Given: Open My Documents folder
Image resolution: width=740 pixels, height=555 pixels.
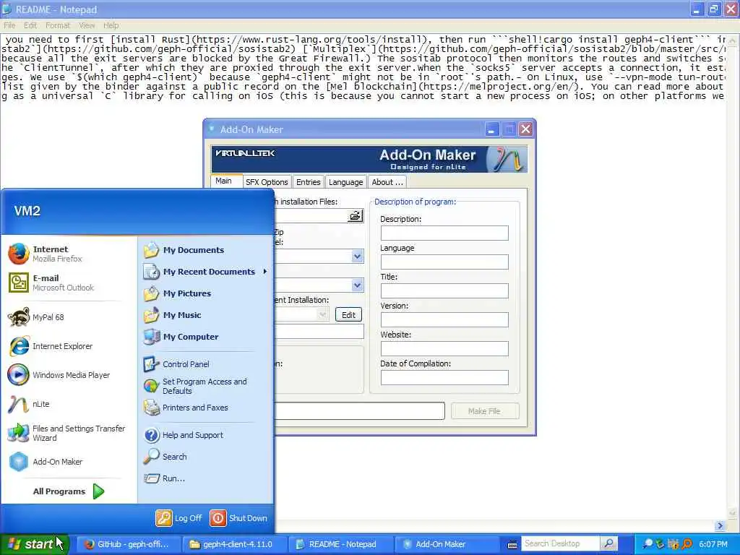Looking at the screenshot, I should click(184, 250).
